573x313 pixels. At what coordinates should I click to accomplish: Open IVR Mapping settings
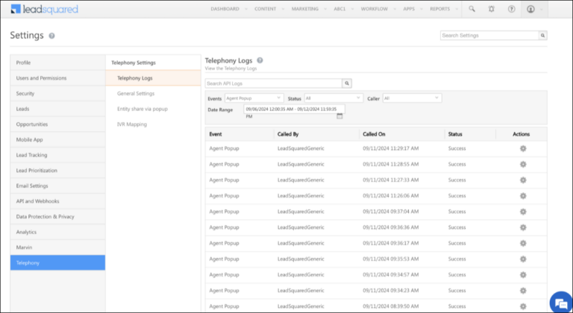point(132,124)
